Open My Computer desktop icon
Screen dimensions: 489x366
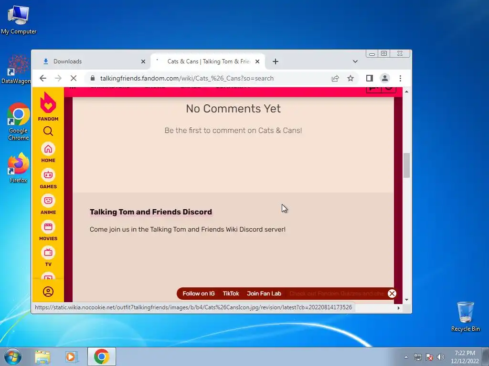(19, 19)
